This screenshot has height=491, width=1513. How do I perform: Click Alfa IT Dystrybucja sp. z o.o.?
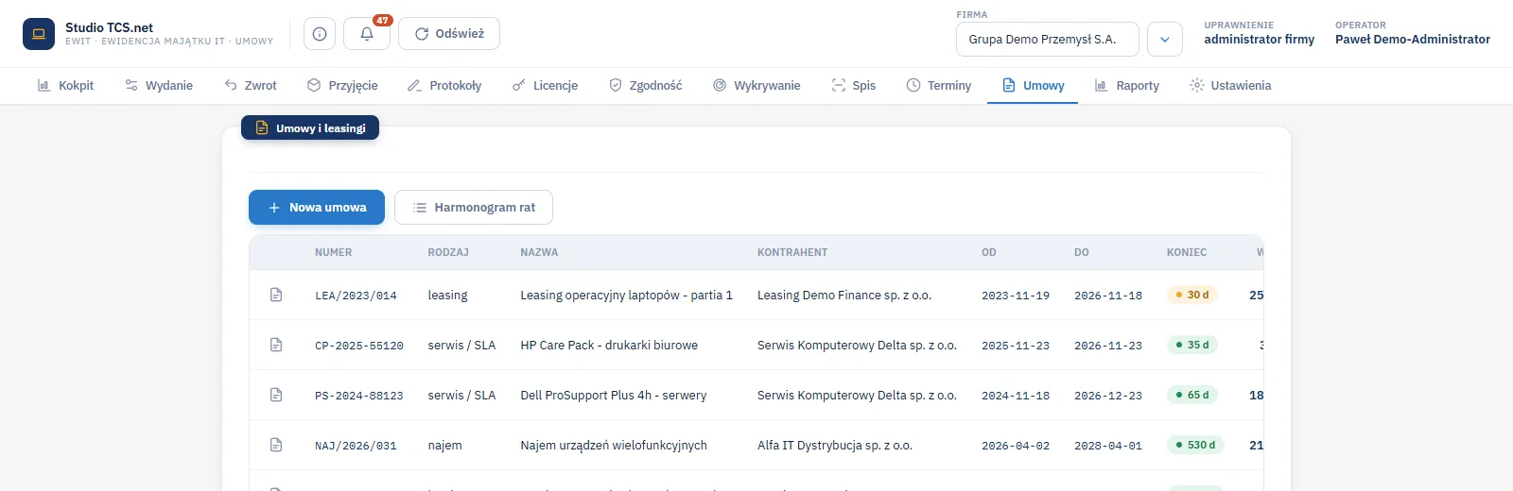click(835, 445)
